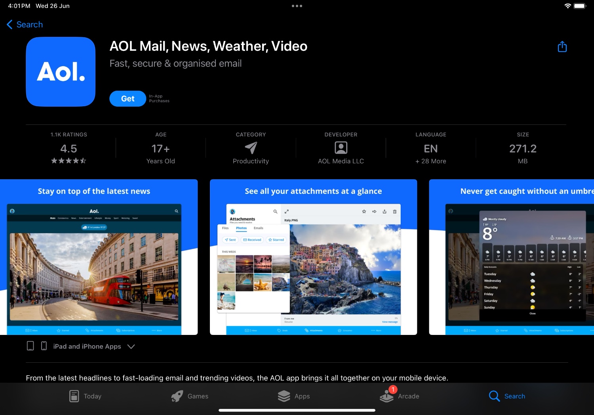
Task: Select the Search tab label
Action: point(515,396)
